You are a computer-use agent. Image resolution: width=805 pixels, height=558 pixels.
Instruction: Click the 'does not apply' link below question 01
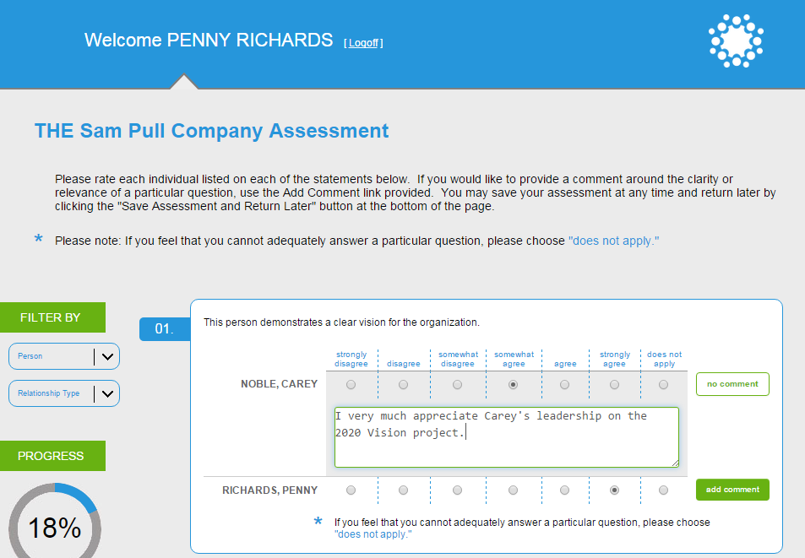(x=373, y=534)
